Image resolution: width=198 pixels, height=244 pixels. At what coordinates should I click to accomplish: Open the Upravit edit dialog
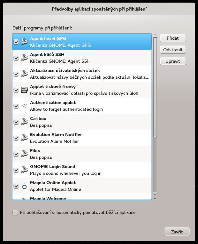coord(173,61)
